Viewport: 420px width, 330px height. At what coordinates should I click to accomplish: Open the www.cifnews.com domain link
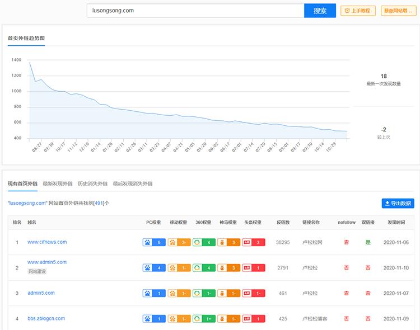(47, 242)
